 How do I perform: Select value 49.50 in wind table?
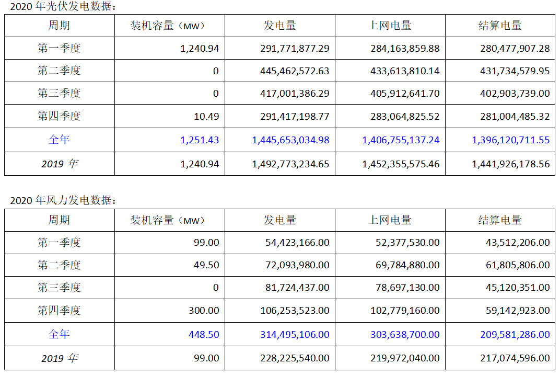206,265
